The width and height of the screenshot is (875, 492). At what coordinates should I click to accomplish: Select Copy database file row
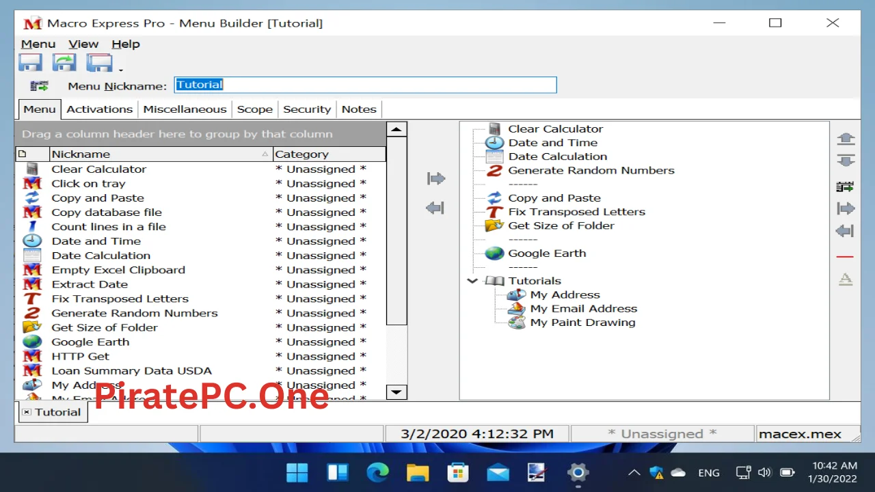pos(200,212)
